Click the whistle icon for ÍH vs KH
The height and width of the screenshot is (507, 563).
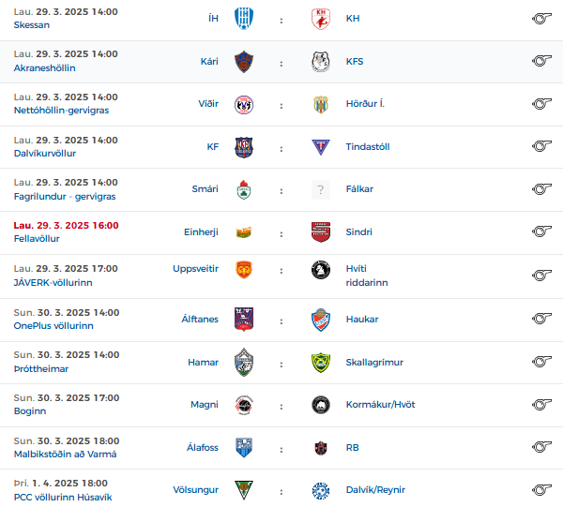541,19
